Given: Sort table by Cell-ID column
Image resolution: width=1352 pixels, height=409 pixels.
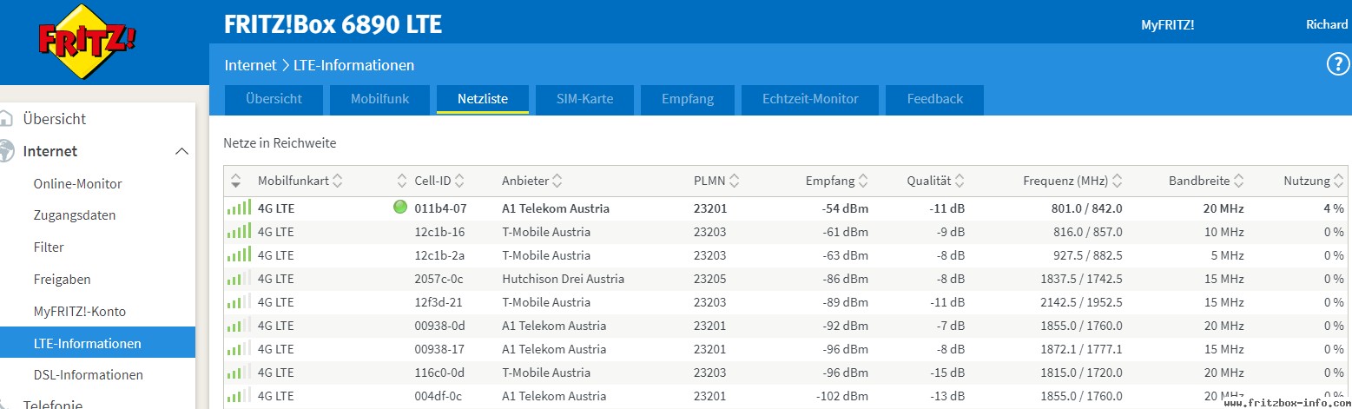Looking at the screenshot, I should (x=439, y=181).
